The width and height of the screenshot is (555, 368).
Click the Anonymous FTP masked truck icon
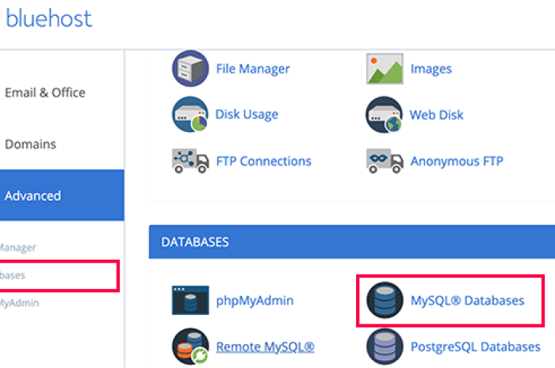pyautogui.click(x=385, y=161)
